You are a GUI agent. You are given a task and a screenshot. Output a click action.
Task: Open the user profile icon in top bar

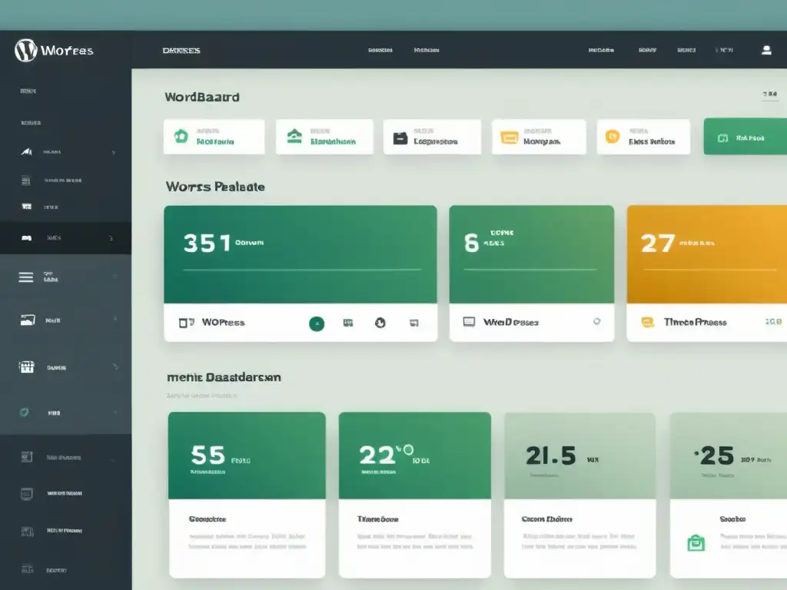[x=765, y=50]
